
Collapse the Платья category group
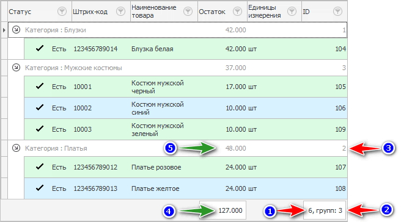click(16, 148)
